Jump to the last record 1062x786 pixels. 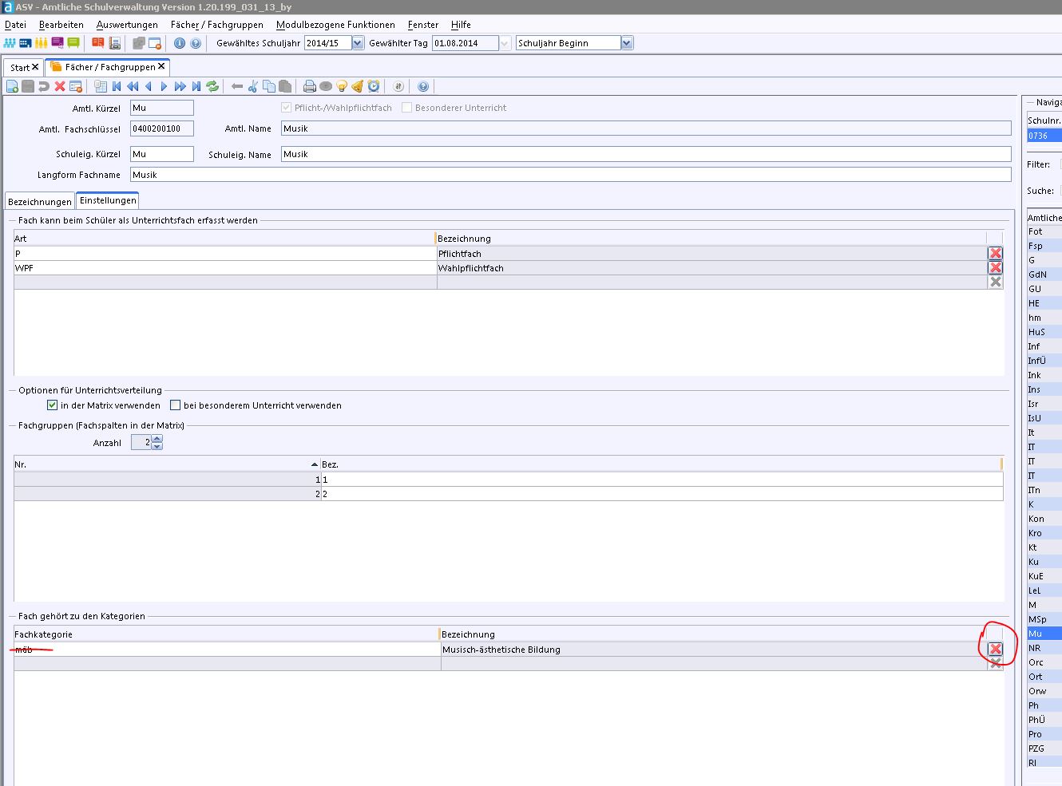(x=196, y=86)
